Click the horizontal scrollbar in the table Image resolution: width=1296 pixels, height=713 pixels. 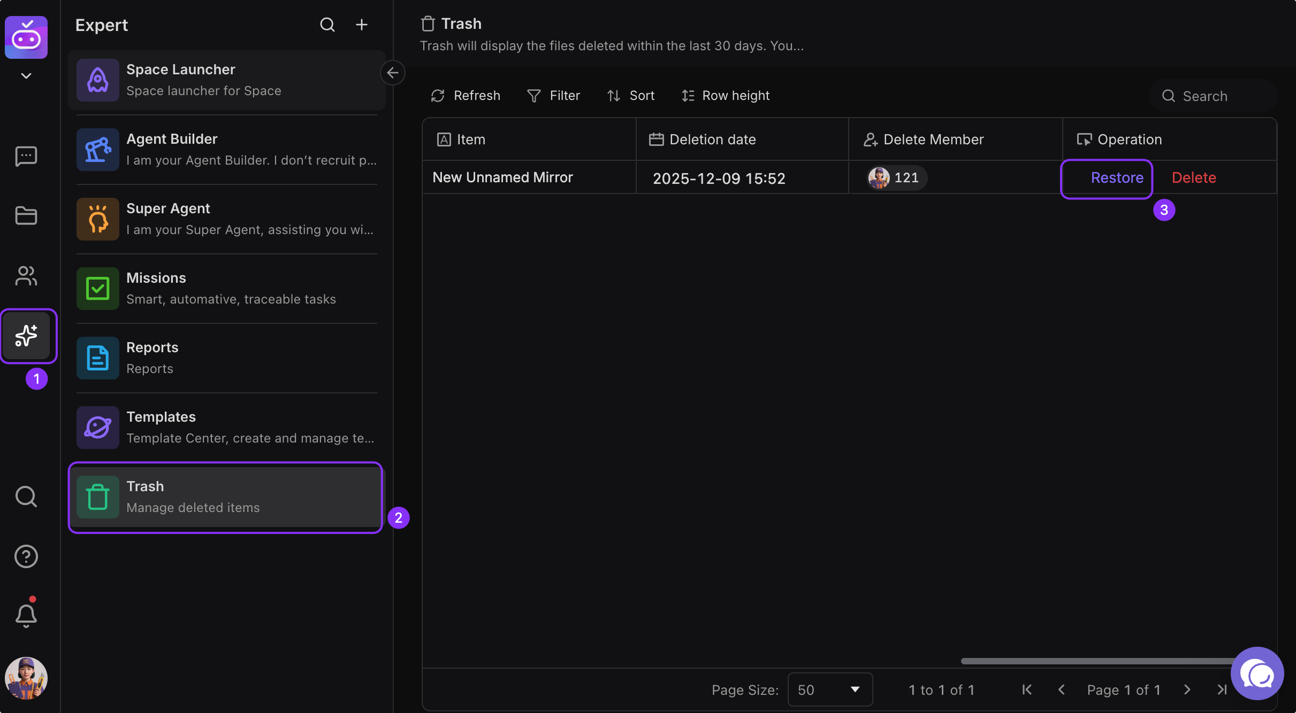coord(1097,661)
